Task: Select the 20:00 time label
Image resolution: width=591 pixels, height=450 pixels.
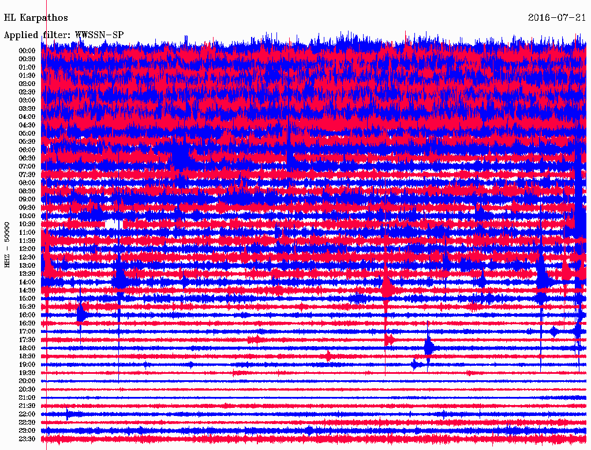Action: point(27,381)
